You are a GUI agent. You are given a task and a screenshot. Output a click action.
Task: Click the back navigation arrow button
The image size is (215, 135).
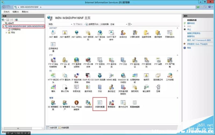point(4,7)
